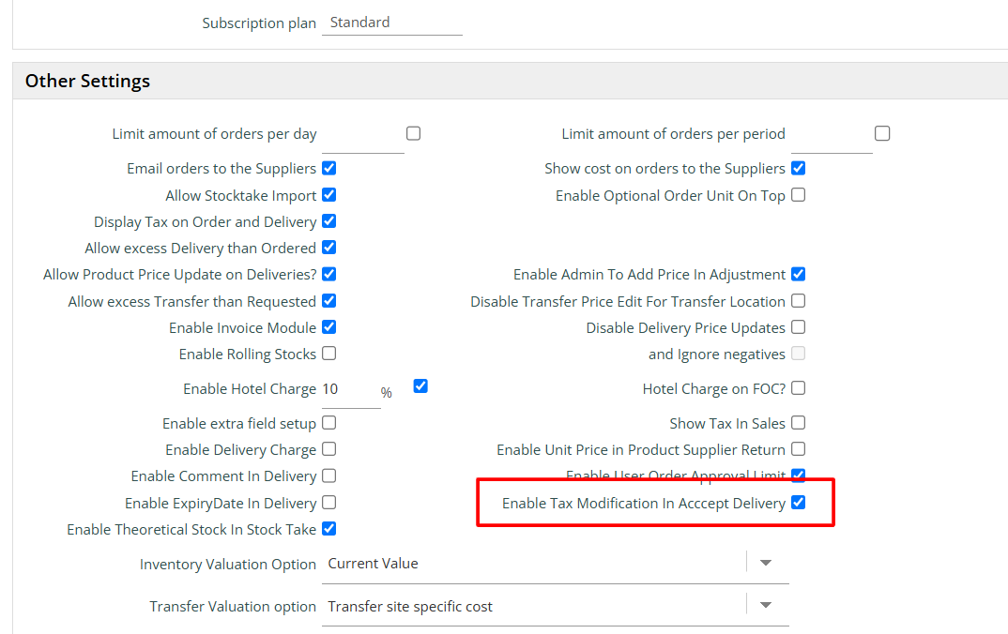The height and width of the screenshot is (634, 1008).
Task: Toggle Enable Tax Modification In Accept Delivery
Action: (x=798, y=503)
